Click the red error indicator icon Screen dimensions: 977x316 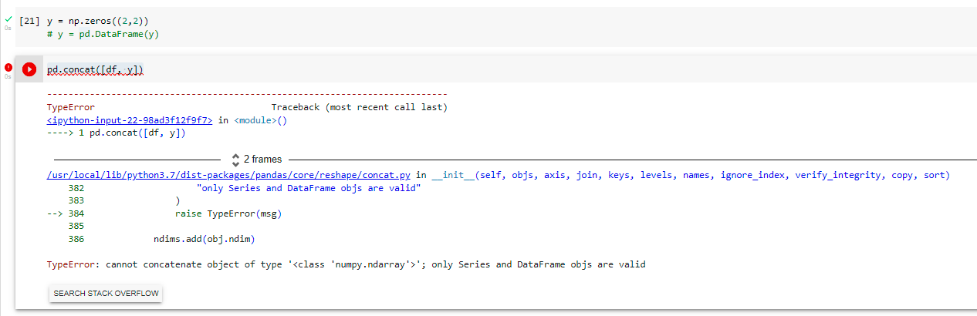[x=8, y=67]
